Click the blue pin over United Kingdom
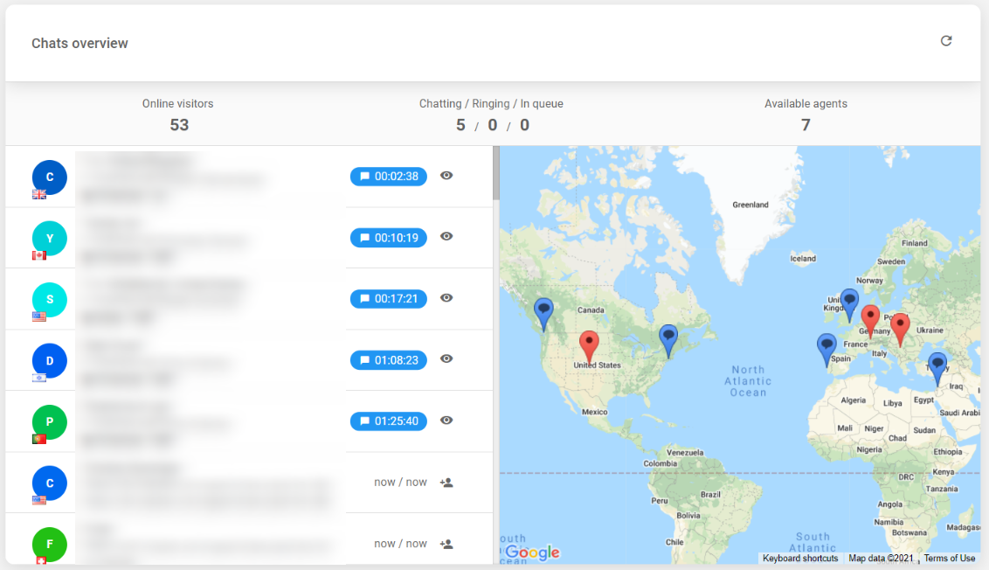The image size is (989, 570). [849, 302]
